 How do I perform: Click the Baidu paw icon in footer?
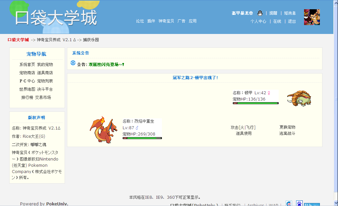pyautogui.click(x=299, y=203)
